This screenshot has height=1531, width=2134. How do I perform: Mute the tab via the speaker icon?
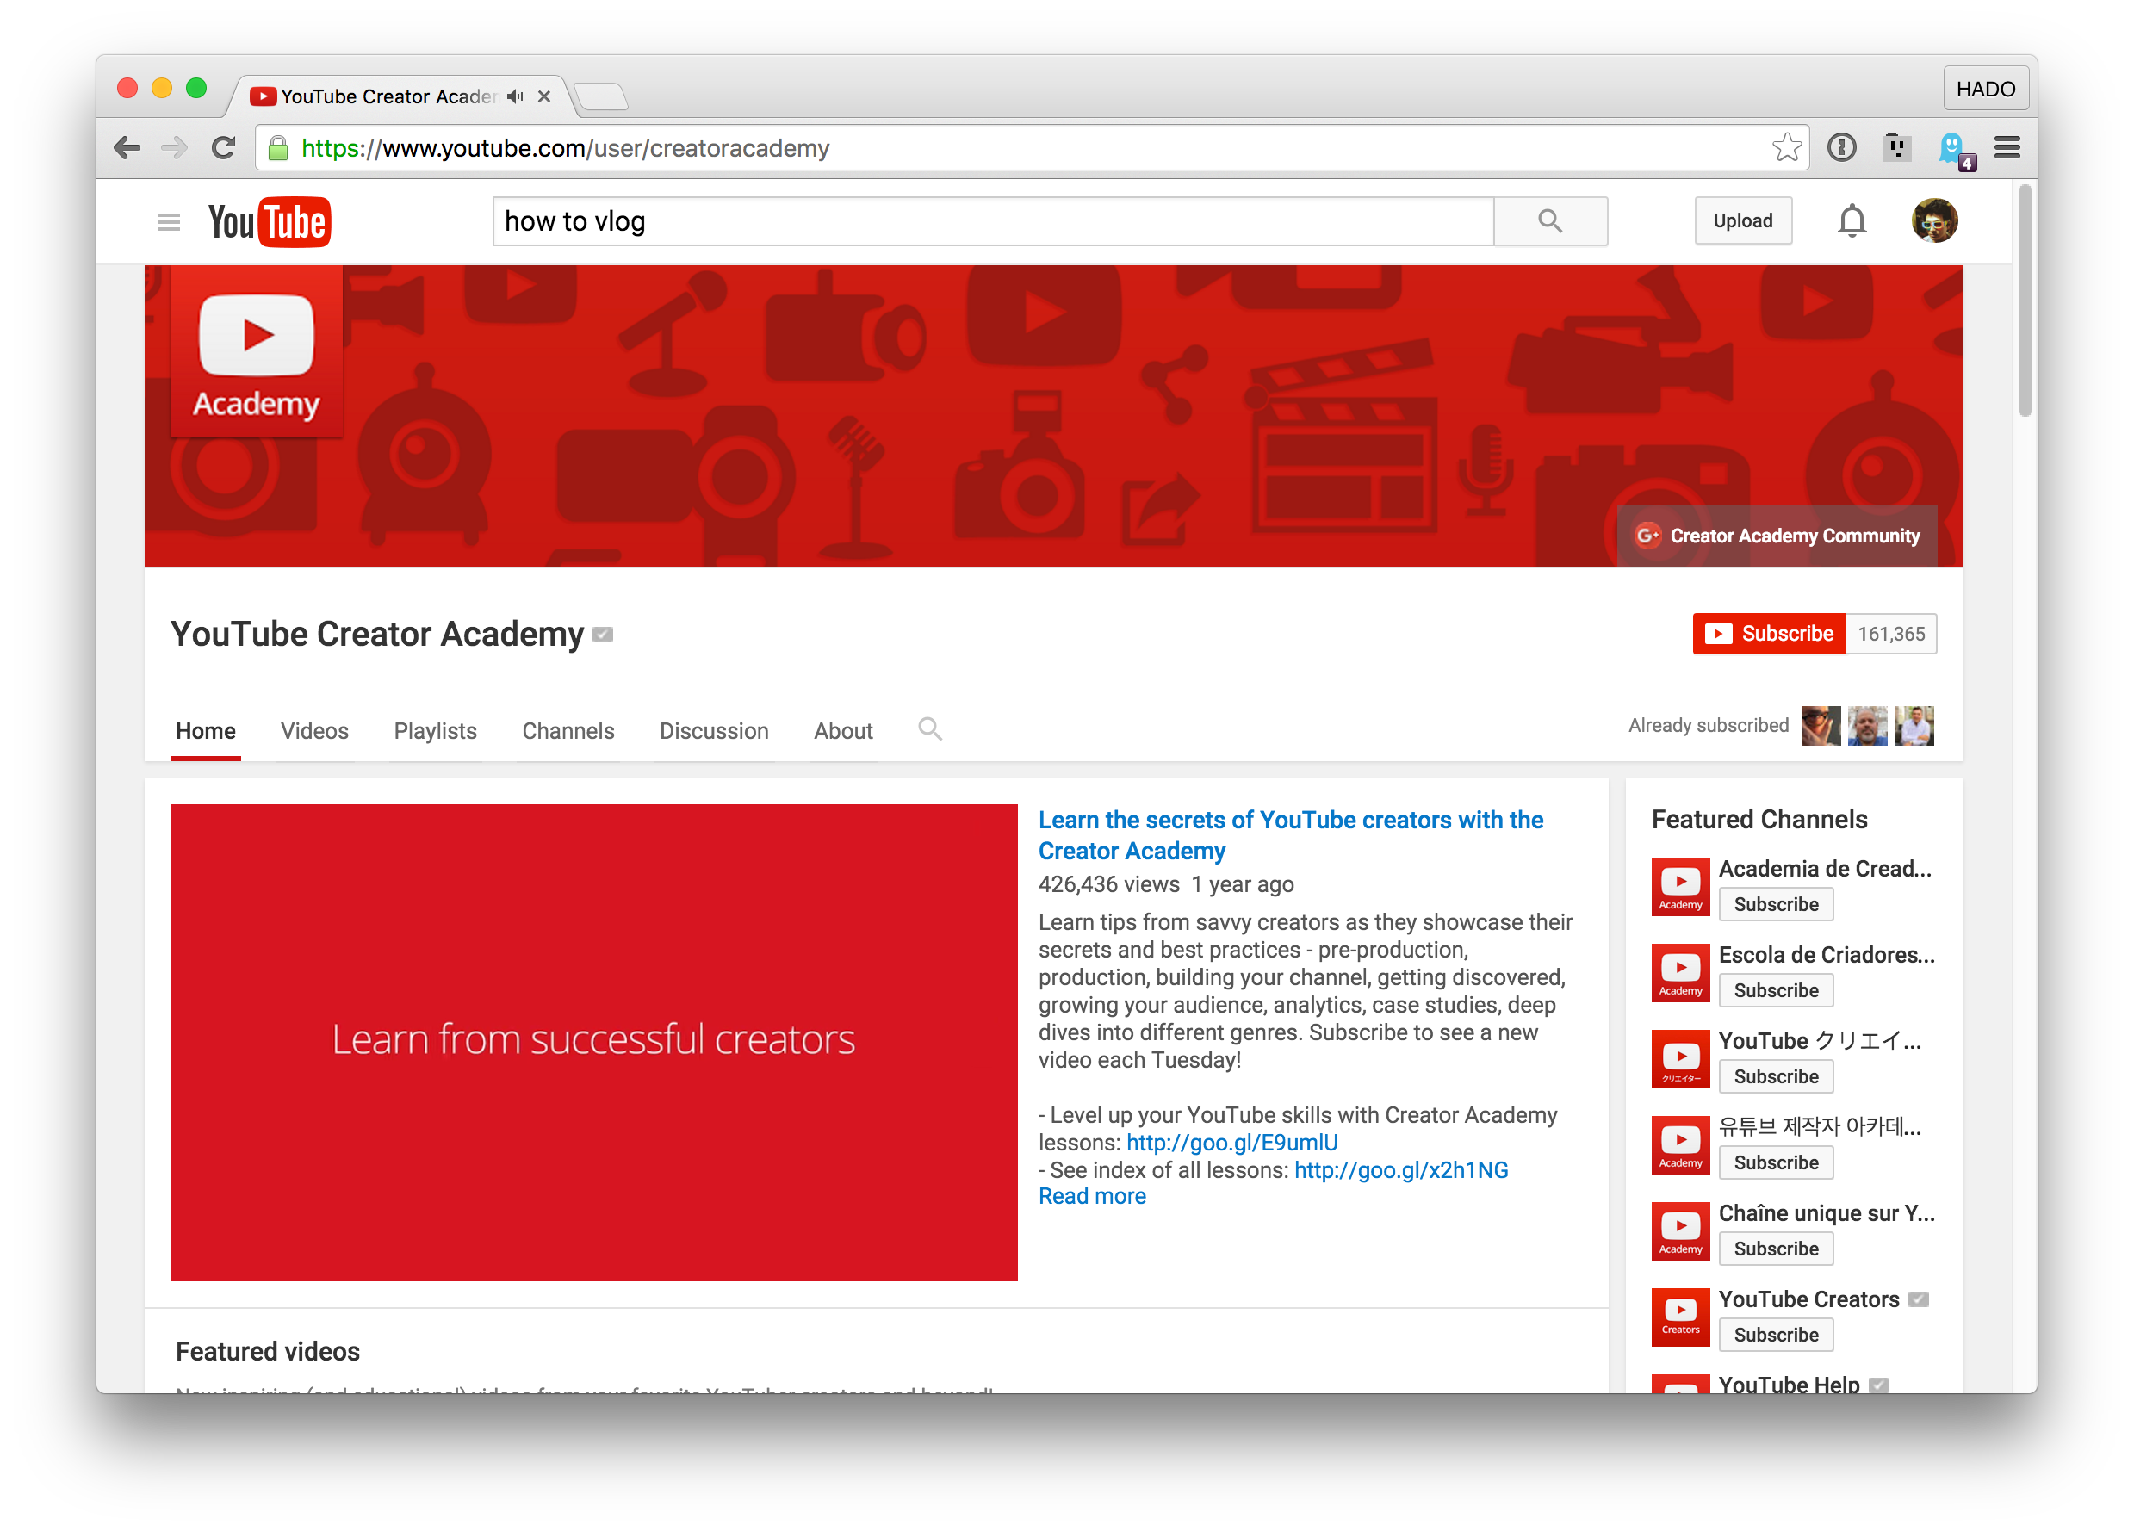click(515, 96)
